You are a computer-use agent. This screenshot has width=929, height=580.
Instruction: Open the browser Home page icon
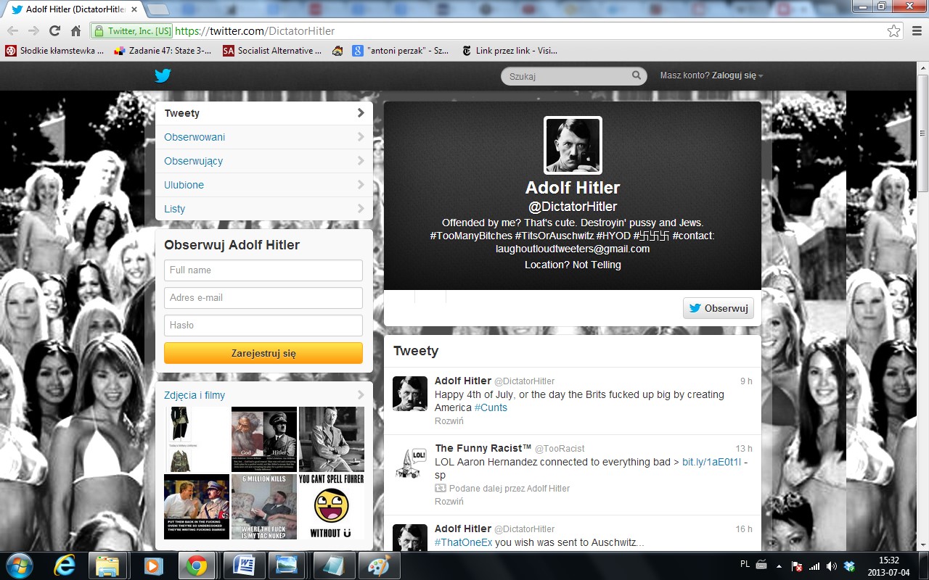[75, 30]
